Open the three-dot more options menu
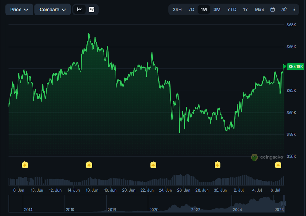The height and width of the screenshot is (216, 306). (294, 10)
